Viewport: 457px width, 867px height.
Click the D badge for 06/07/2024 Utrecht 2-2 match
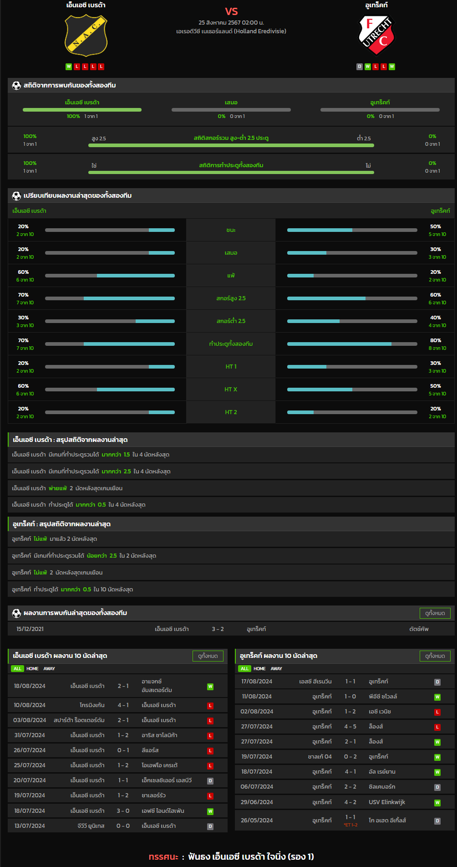coord(437,787)
